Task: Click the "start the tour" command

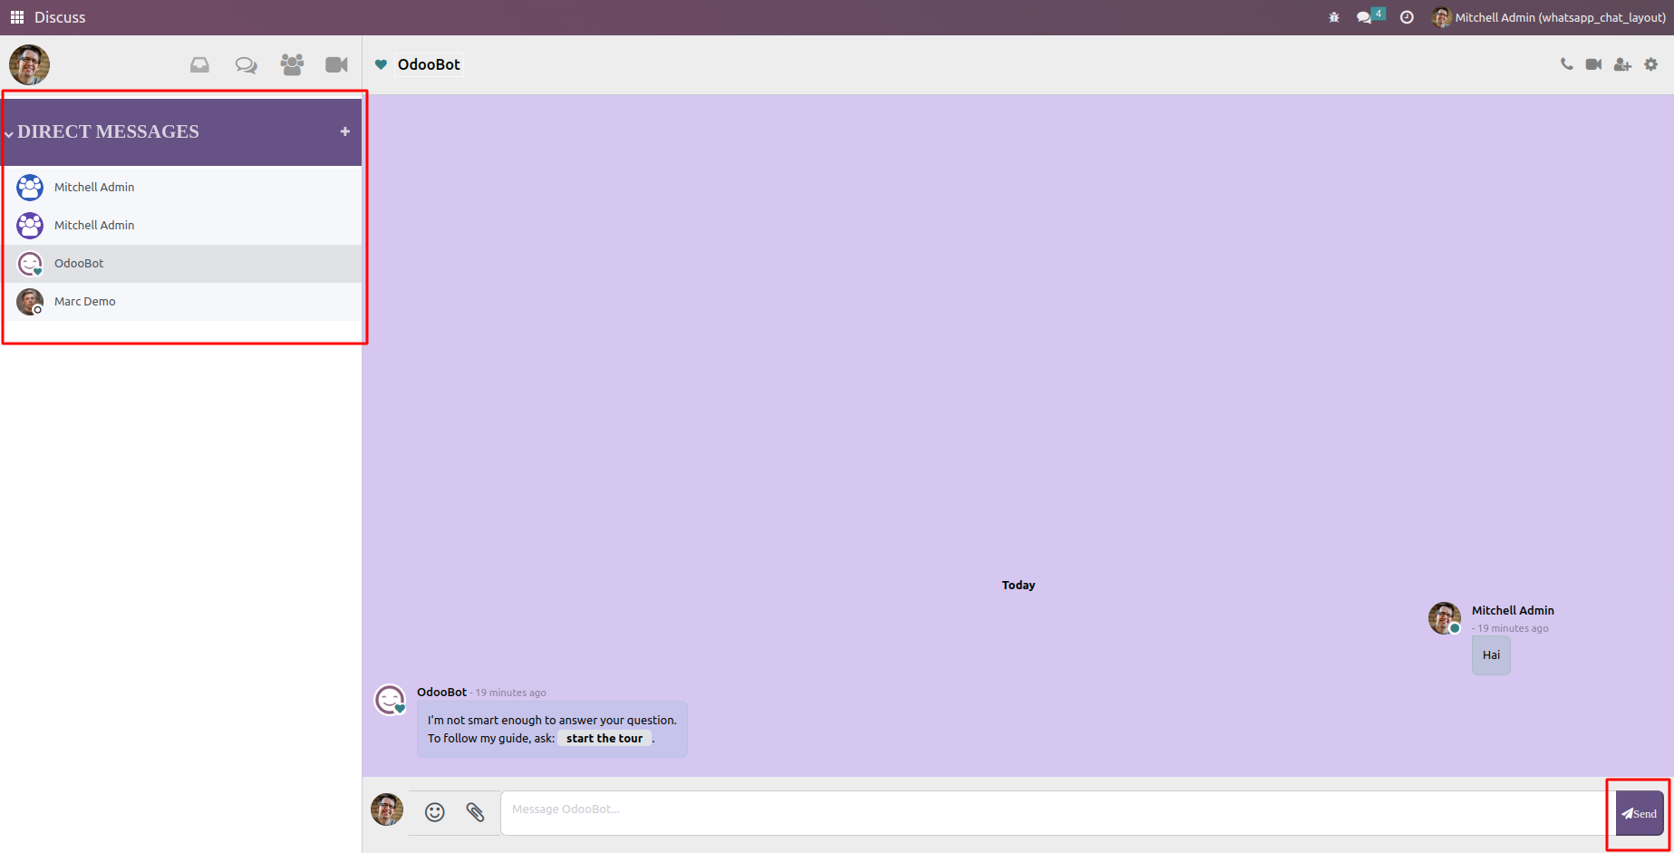Action: click(x=605, y=739)
